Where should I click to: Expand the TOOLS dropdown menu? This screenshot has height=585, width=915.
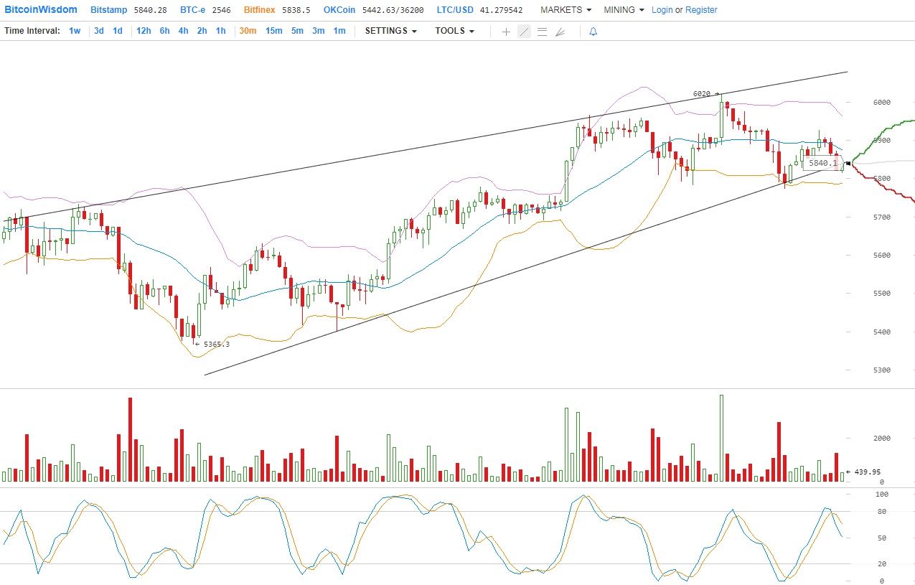pos(454,31)
